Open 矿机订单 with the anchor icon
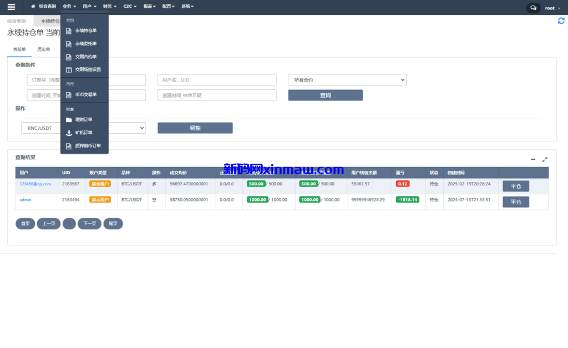568x348 pixels. tap(84, 133)
